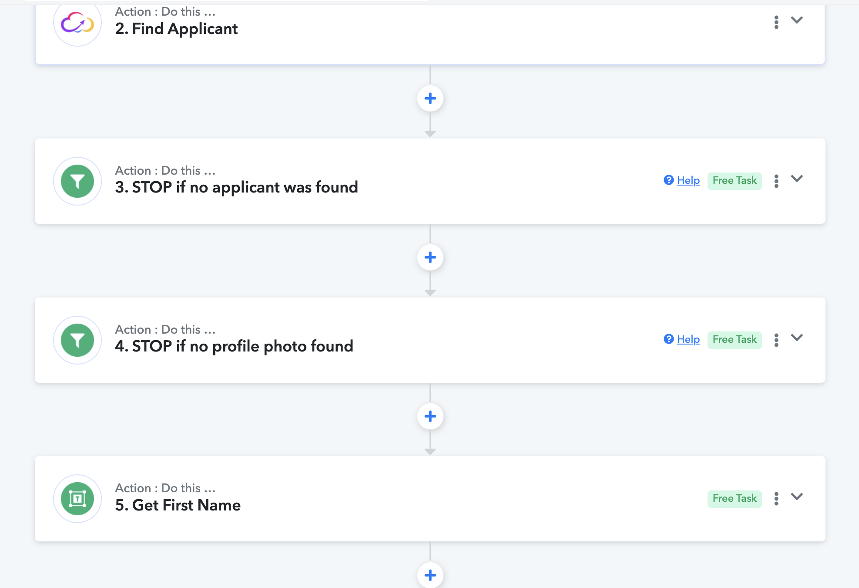
Task: Open the three-dot menu for Find Applicant
Action: (776, 22)
